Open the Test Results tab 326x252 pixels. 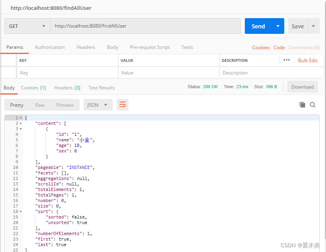pos(101,88)
